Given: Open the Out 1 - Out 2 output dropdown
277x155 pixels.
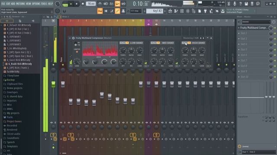Looking at the screenshot, I should 258,152.
